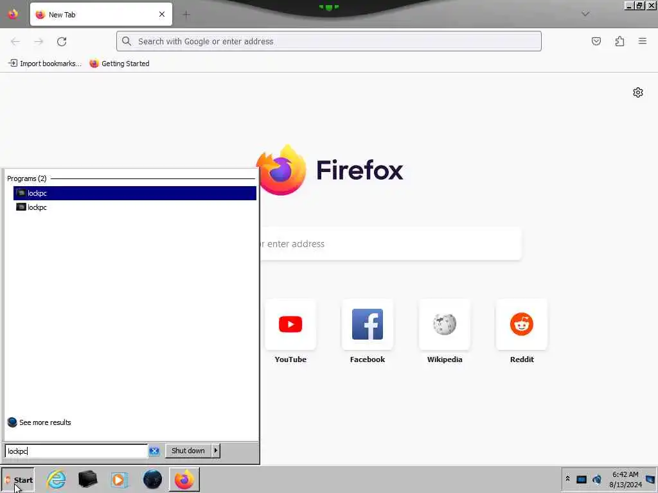
Task: Clear the Start menu search text
Action: pos(154,451)
